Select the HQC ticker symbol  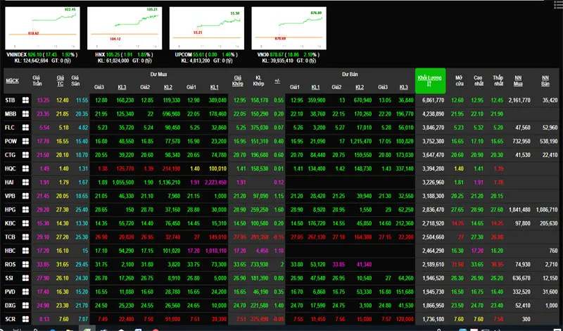pyautogui.click(x=11, y=168)
